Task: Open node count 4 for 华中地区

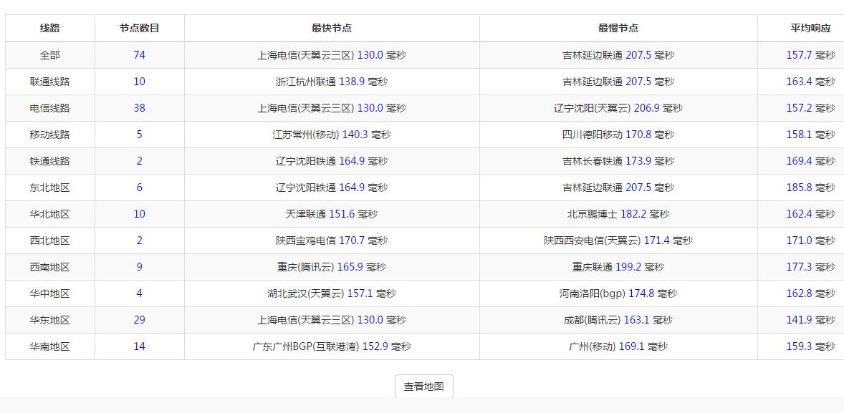Action: 140,293
